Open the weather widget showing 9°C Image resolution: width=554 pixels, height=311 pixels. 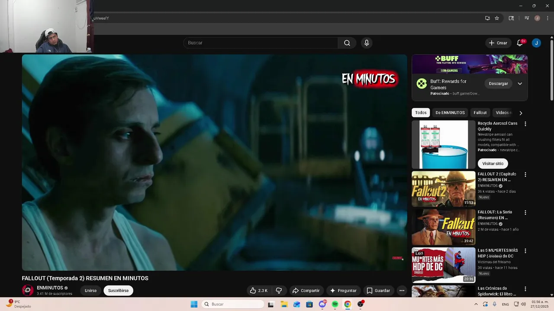coord(19,304)
